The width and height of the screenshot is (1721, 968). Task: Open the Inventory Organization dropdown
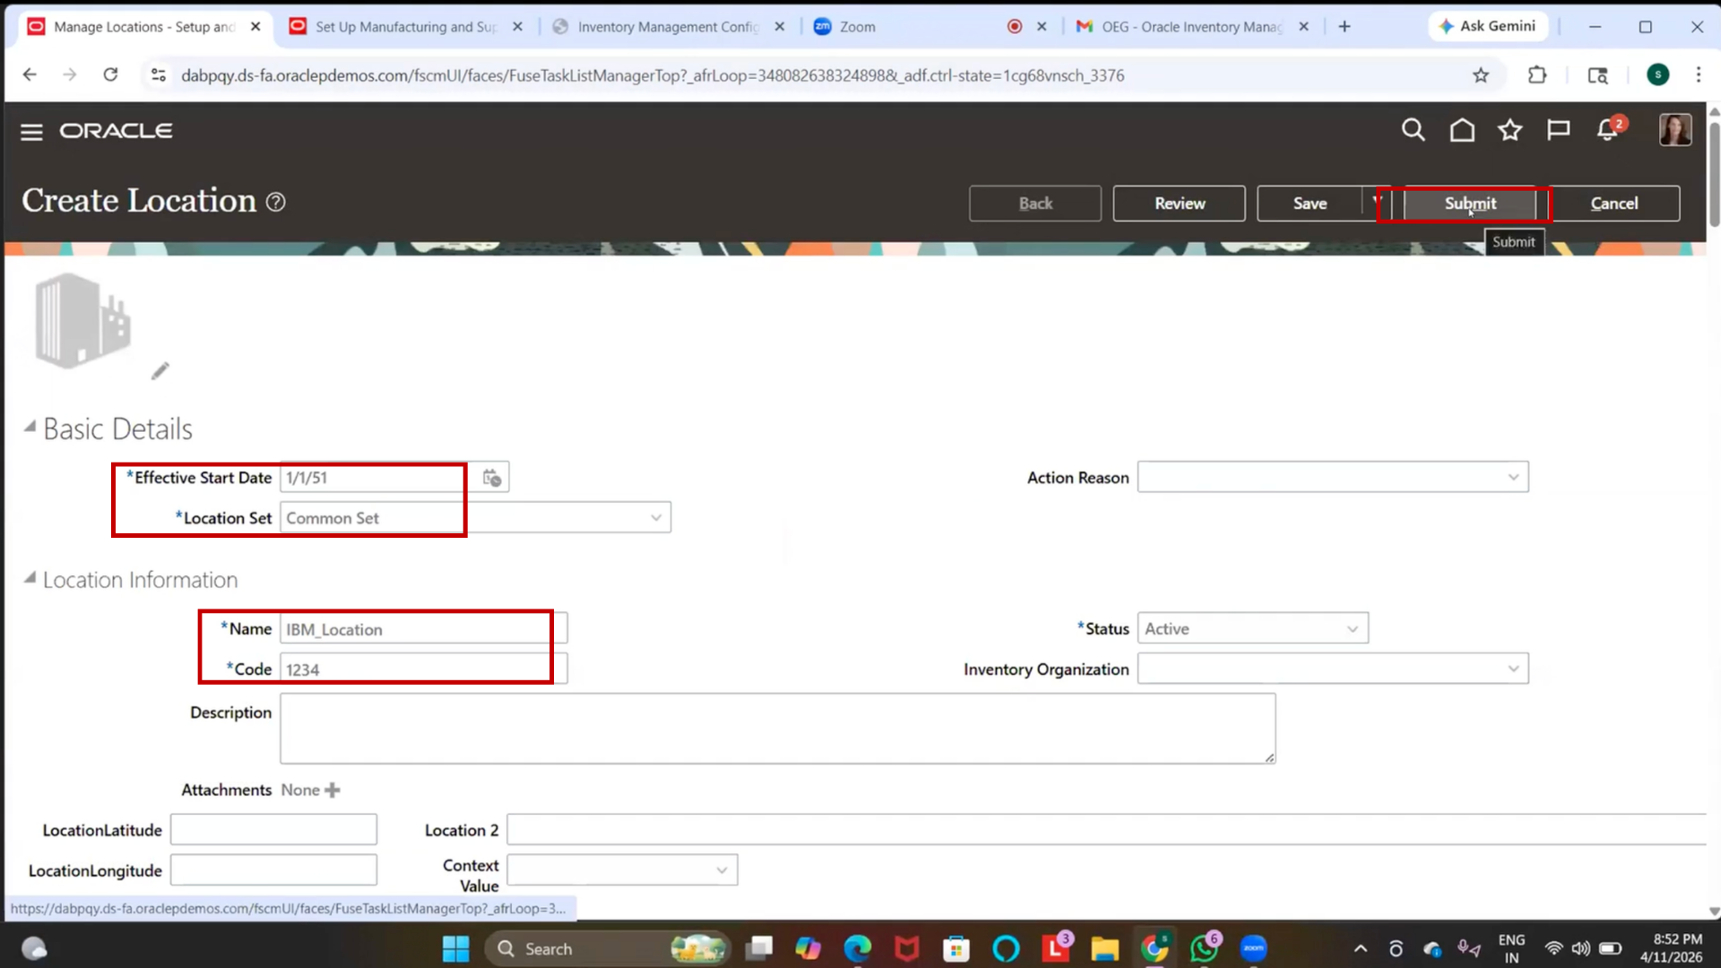[1513, 670]
